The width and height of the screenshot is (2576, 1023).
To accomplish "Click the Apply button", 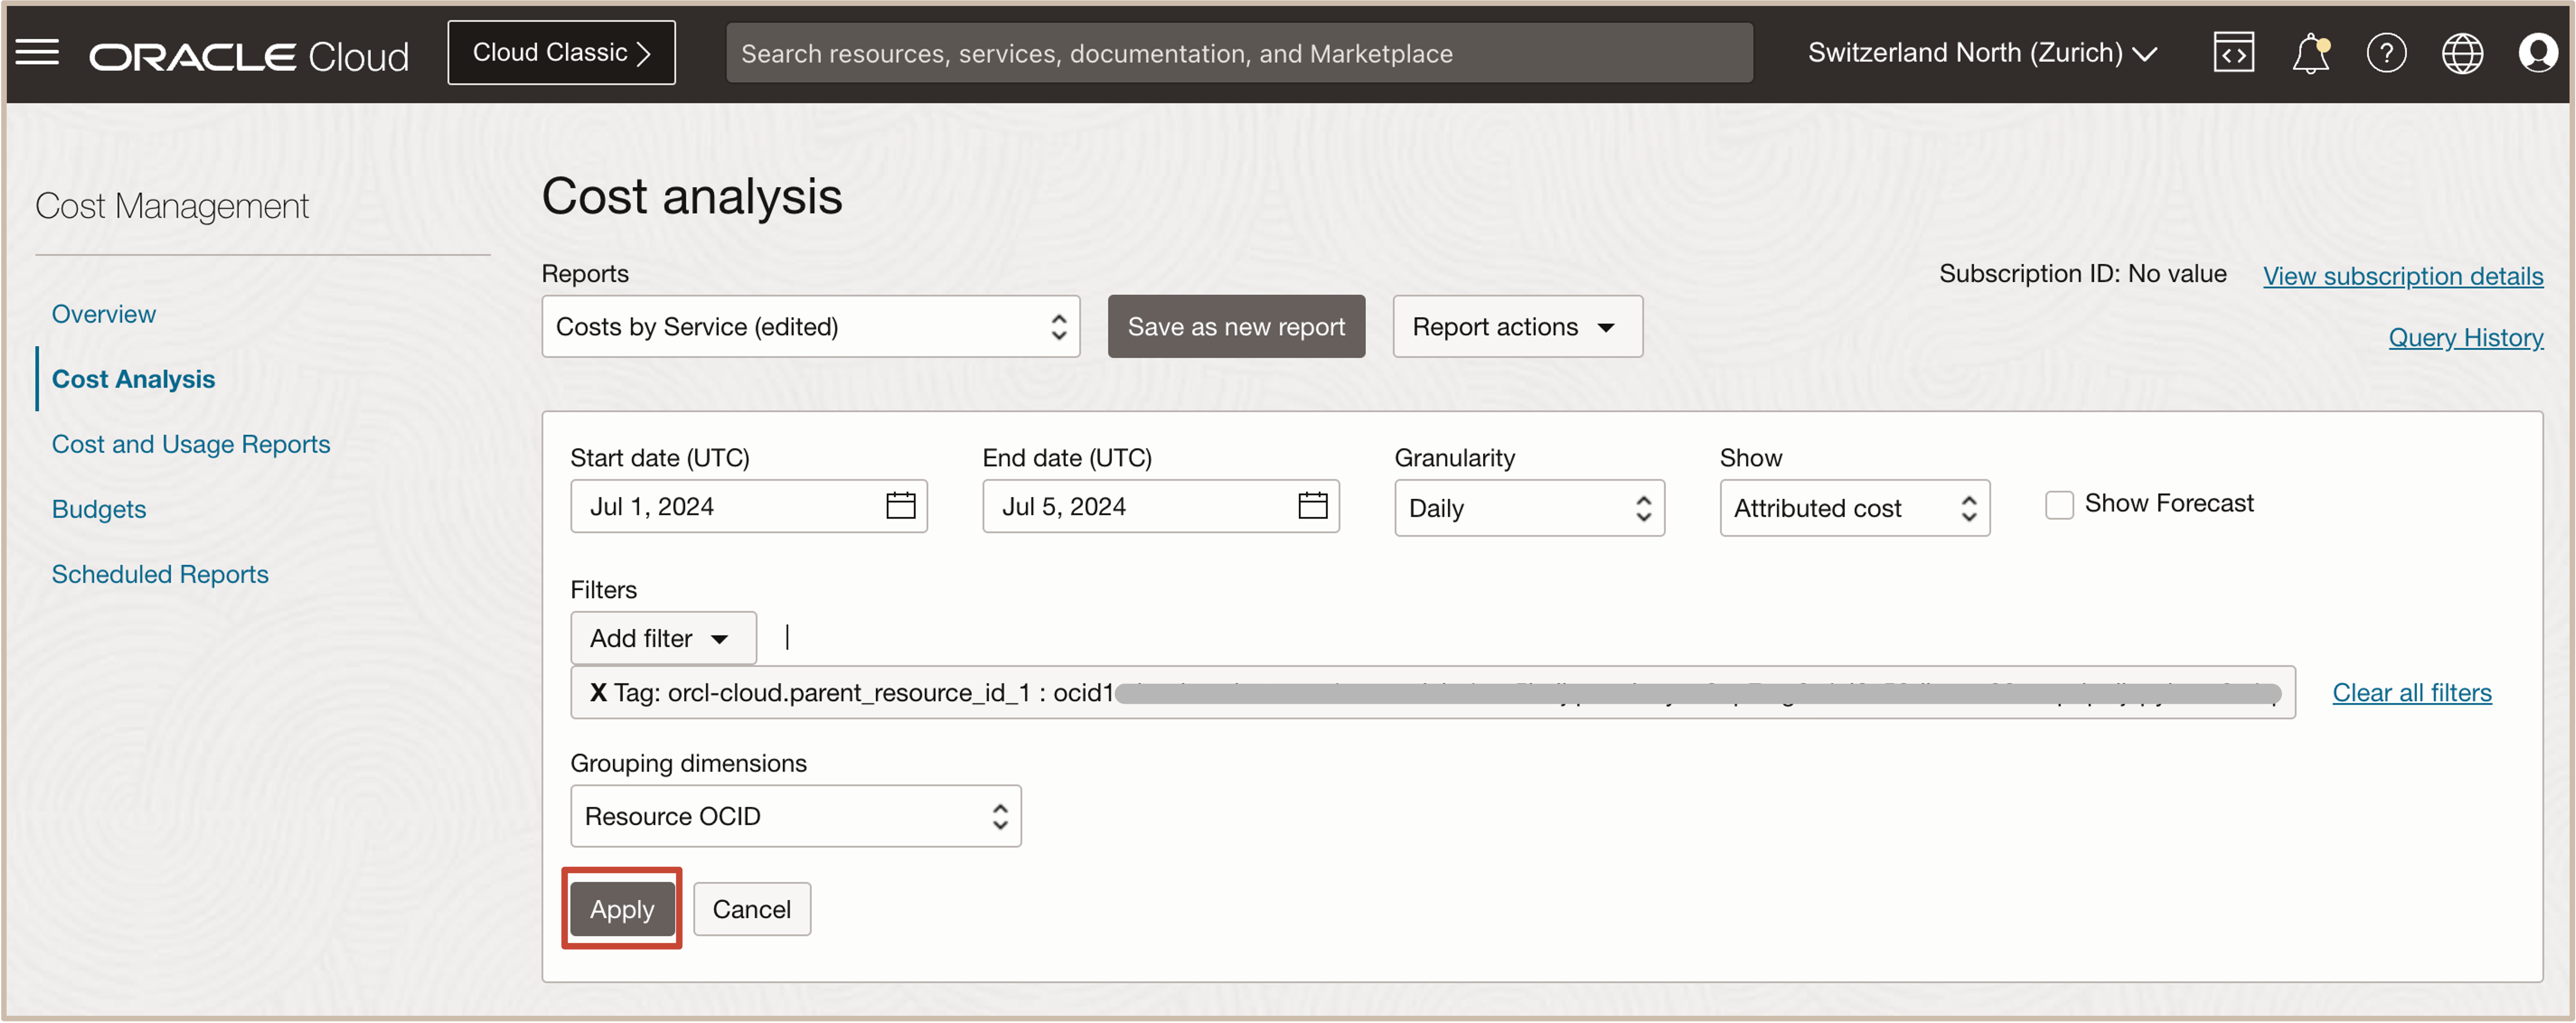I will click(621, 909).
